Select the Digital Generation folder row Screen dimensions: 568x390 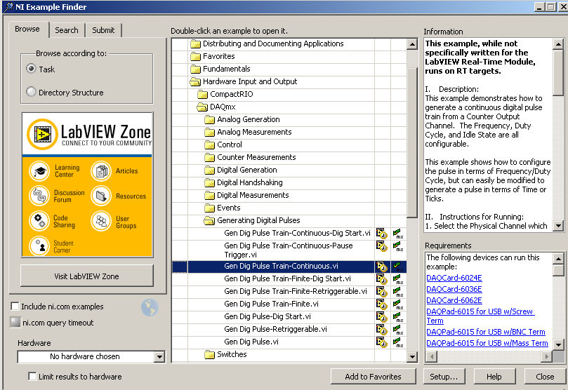click(x=289, y=170)
